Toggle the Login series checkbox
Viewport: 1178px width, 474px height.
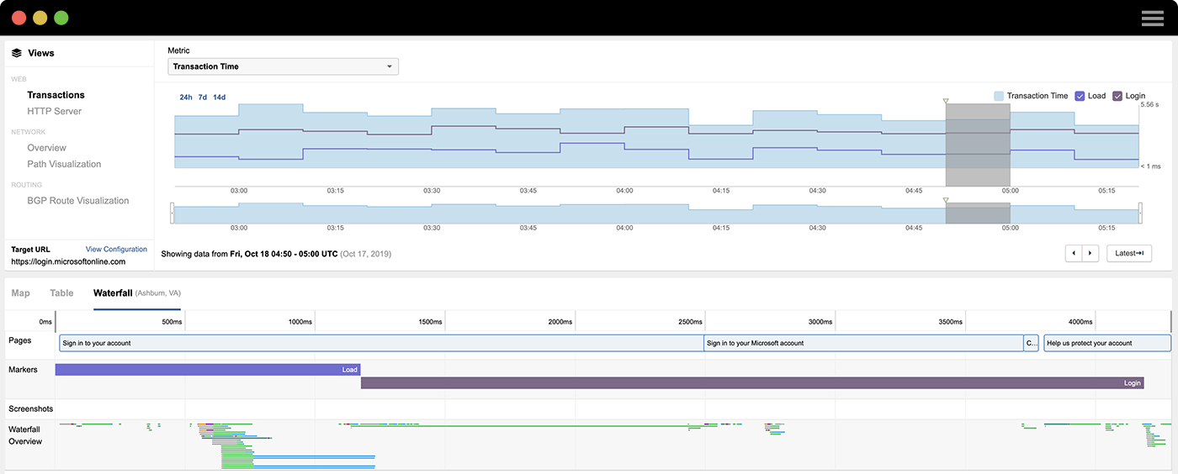1117,96
